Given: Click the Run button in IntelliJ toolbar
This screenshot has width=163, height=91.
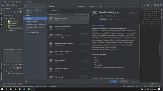Looking at the screenshot, I should (142, 5).
